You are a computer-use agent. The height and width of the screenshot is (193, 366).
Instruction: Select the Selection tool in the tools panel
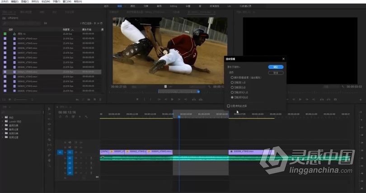(x=49, y=109)
